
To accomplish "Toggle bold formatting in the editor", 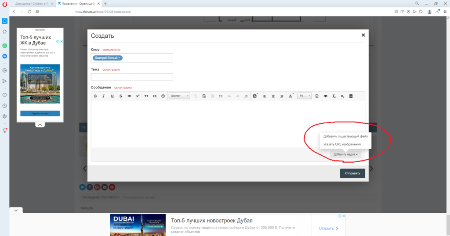I will 95,96.
